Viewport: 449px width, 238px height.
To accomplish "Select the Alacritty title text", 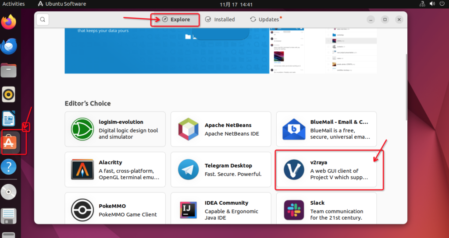I will click(x=110, y=162).
